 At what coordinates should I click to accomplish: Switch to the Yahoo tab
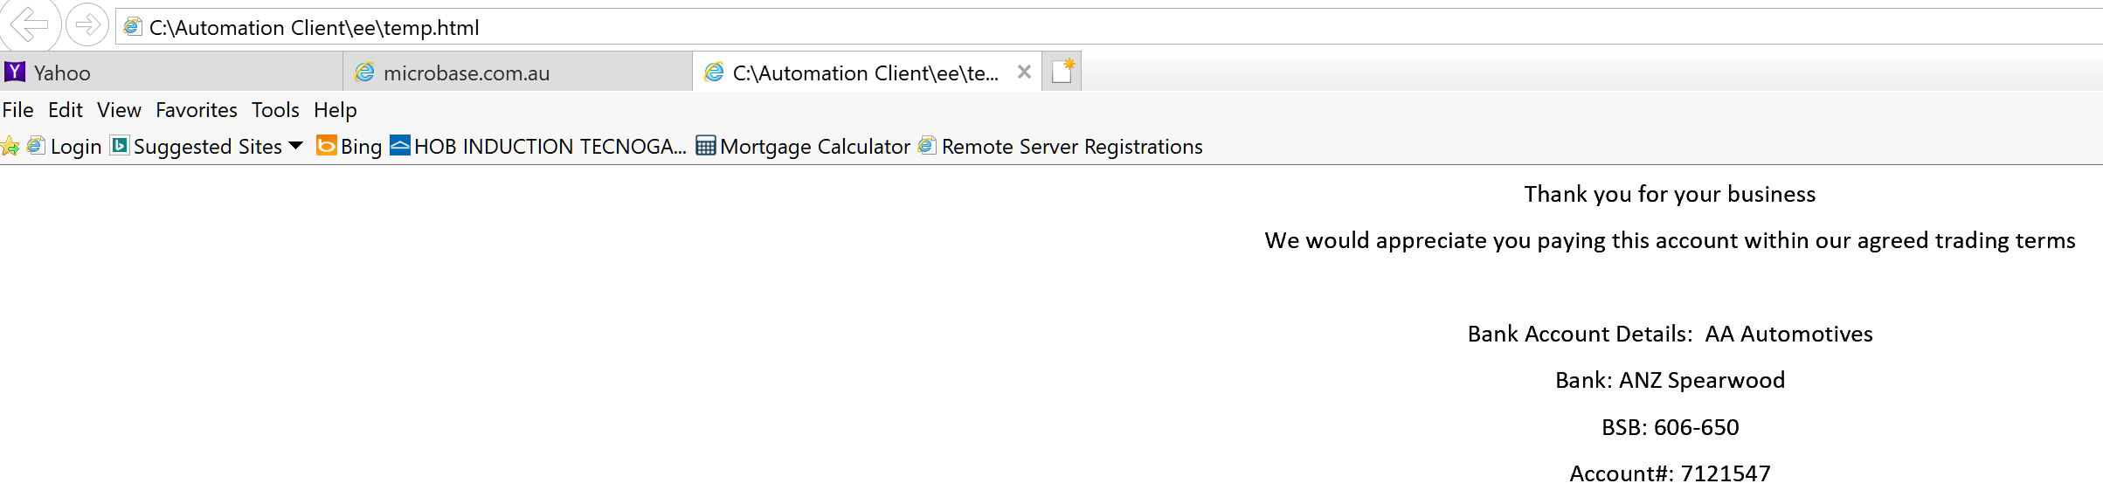point(171,72)
